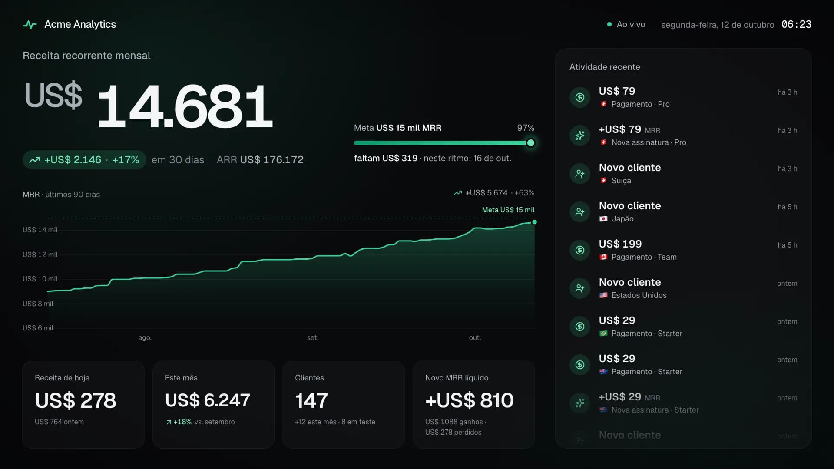Click the dollar icon beside Brazil Starter payment
This screenshot has width=834, height=469.
580,327
